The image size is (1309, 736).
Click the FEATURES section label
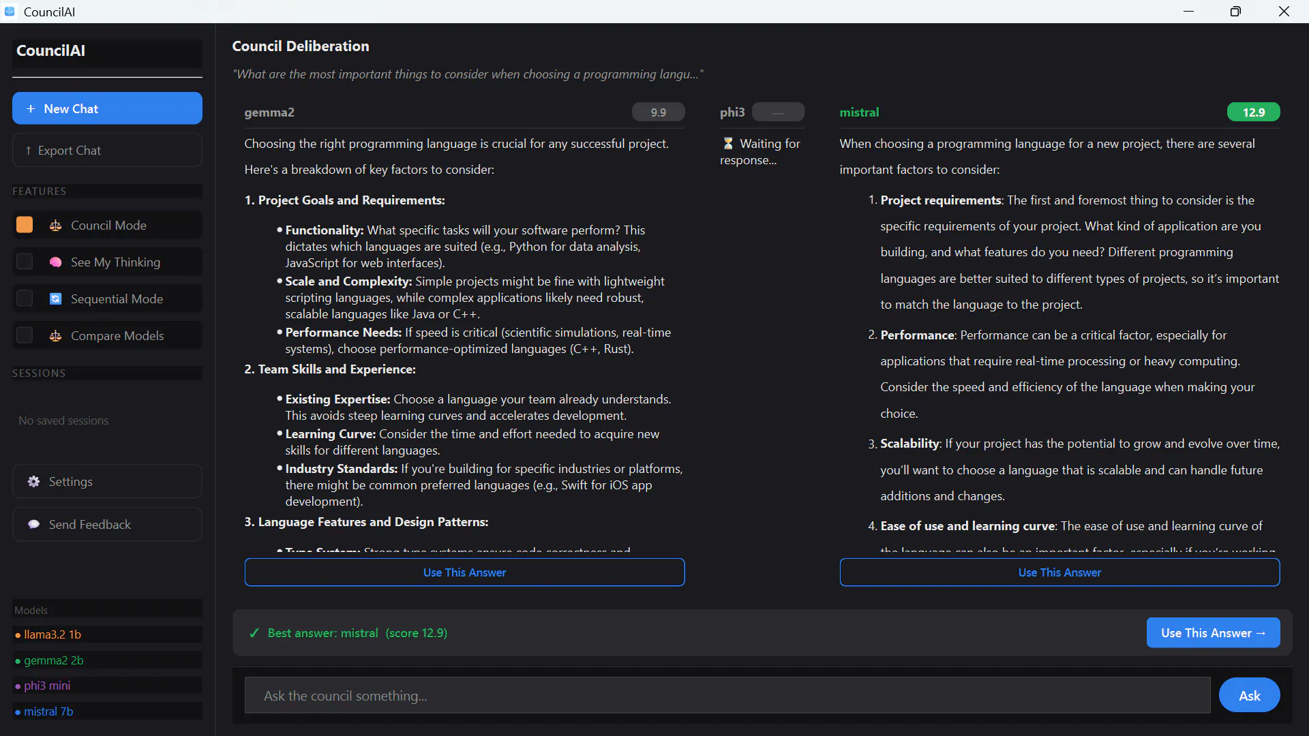coord(40,191)
